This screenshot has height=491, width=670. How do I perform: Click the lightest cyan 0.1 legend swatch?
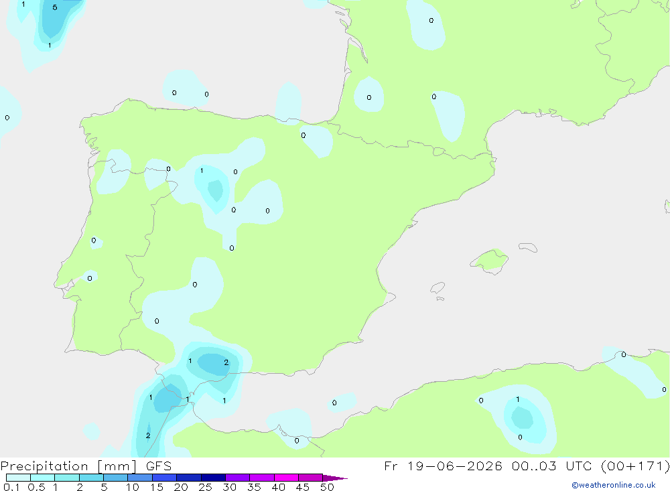click(x=18, y=478)
